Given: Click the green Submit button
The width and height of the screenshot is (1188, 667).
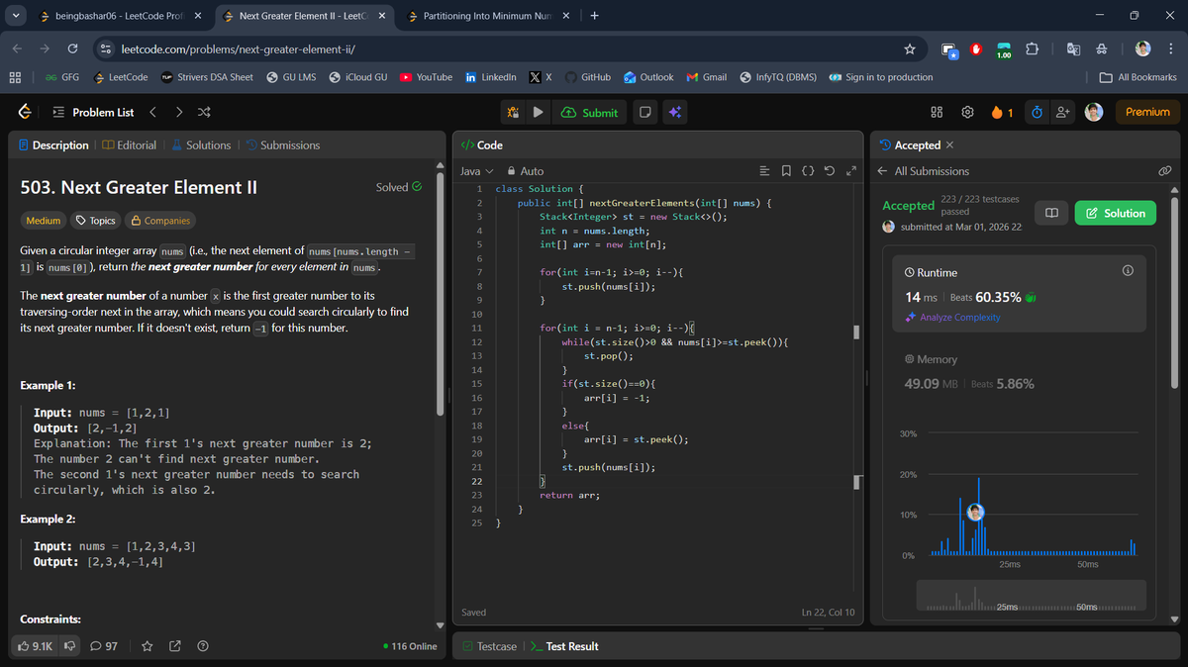Looking at the screenshot, I should point(589,112).
